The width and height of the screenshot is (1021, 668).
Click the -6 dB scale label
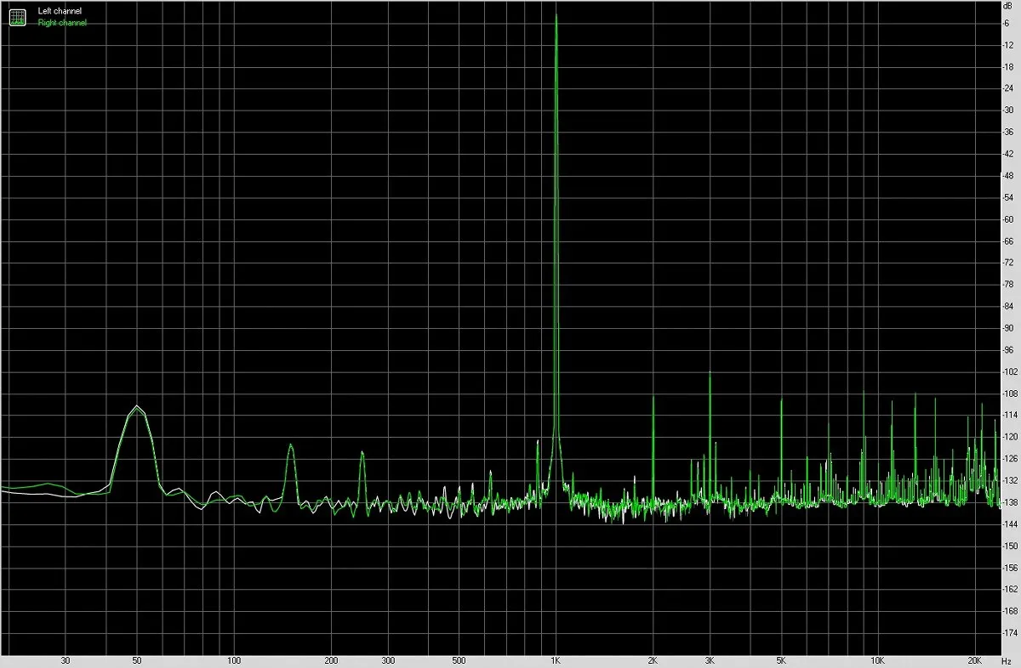click(1007, 23)
